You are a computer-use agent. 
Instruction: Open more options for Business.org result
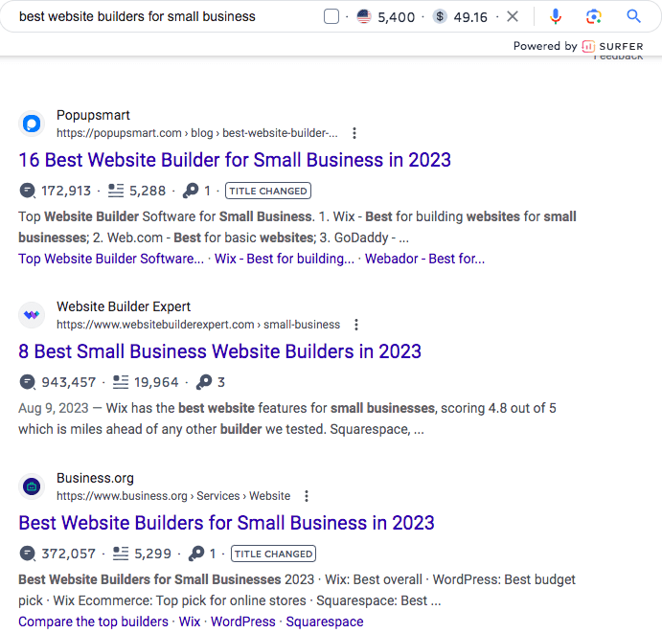coord(307,496)
